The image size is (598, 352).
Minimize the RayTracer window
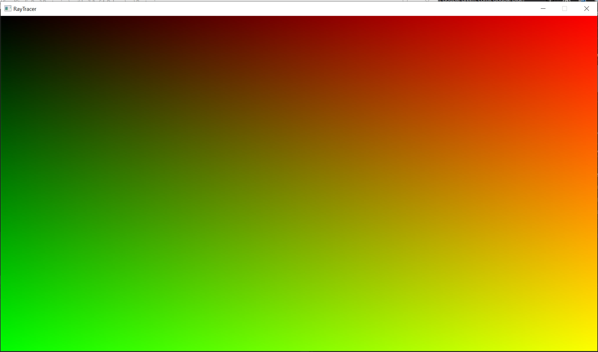(543, 9)
